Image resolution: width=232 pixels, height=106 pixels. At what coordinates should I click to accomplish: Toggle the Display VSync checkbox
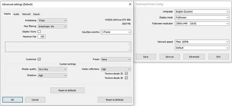39,32
